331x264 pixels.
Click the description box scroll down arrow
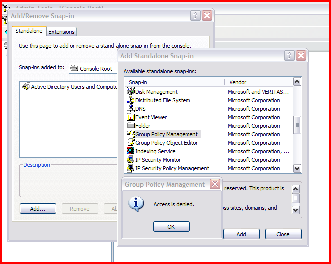point(295,210)
